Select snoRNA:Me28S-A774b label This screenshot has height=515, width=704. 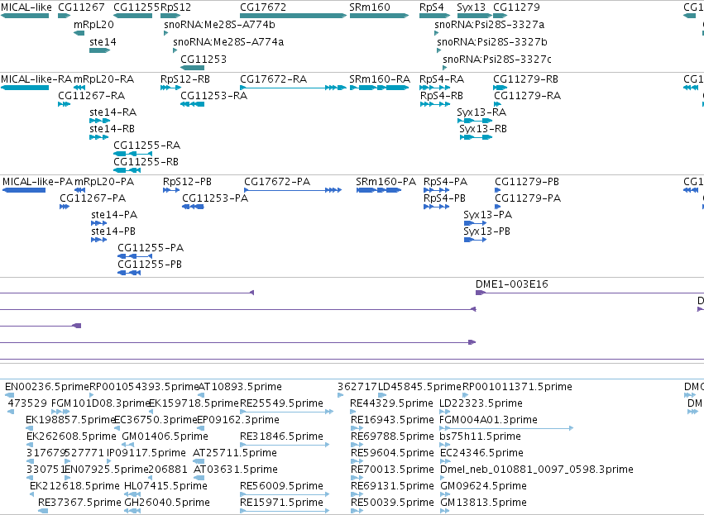pos(219,25)
